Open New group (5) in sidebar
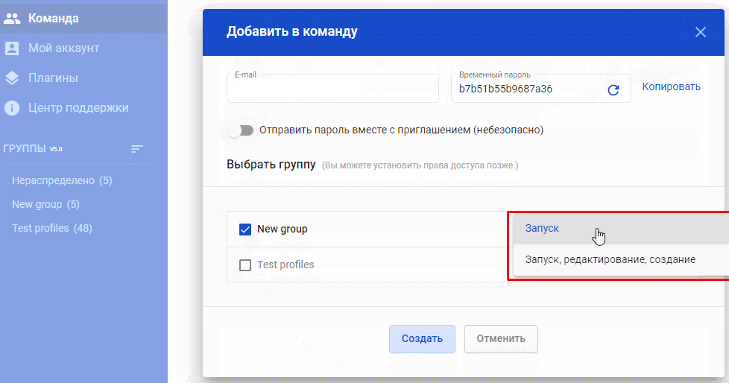Image resolution: width=729 pixels, height=383 pixels. click(x=45, y=204)
